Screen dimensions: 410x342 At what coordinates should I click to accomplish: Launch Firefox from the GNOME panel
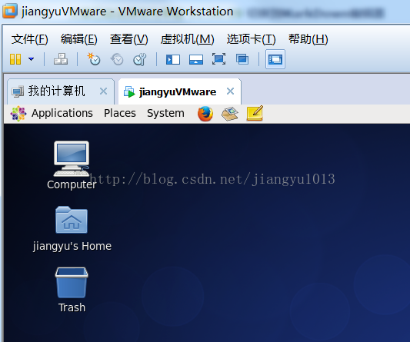coord(205,114)
